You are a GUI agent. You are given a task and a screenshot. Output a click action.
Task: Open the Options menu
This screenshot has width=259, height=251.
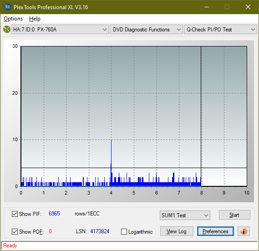click(x=13, y=19)
